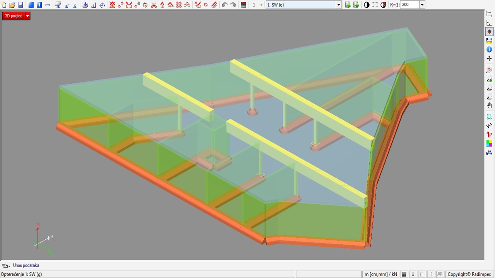This screenshot has width=495, height=278.
Task: Toggle the active red crosshair snap tool
Action: click(489, 32)
